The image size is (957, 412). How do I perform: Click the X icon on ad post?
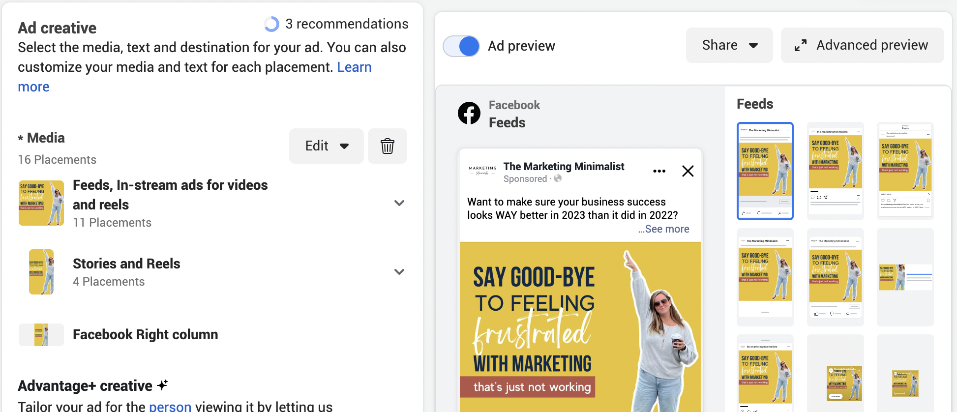click(x=688, y=171)
